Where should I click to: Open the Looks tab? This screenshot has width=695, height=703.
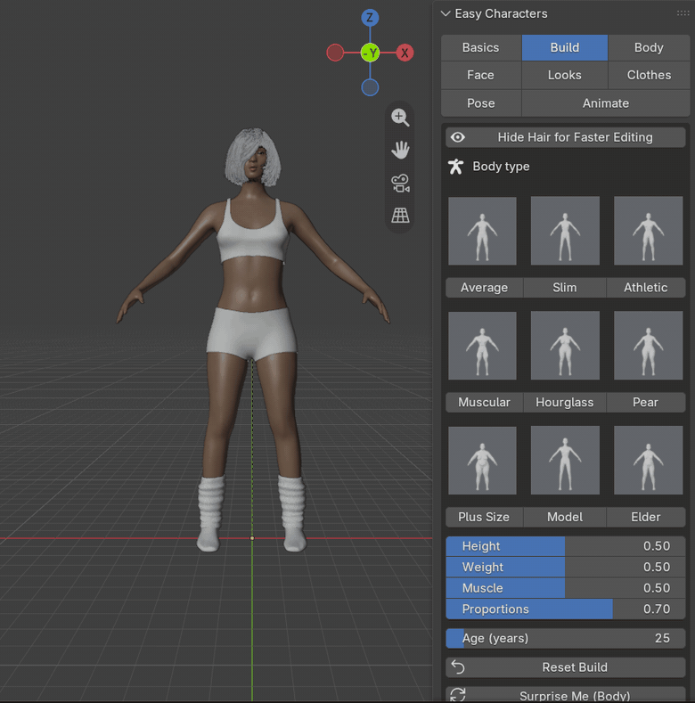point(565,76)
